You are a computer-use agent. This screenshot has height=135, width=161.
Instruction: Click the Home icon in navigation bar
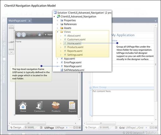click(x=40, y=35)
